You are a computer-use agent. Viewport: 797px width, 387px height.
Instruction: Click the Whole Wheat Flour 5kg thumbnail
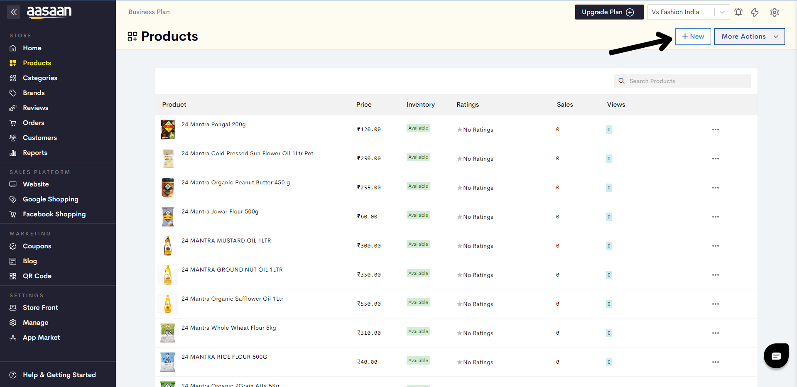168,333
